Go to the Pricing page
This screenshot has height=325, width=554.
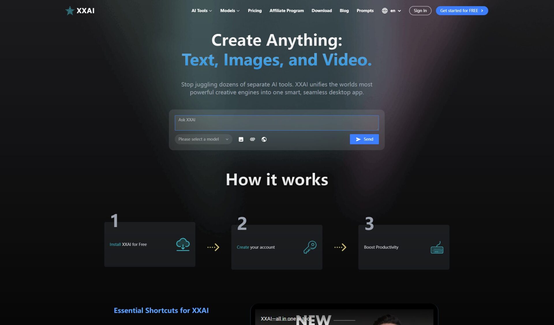[254, 11]
